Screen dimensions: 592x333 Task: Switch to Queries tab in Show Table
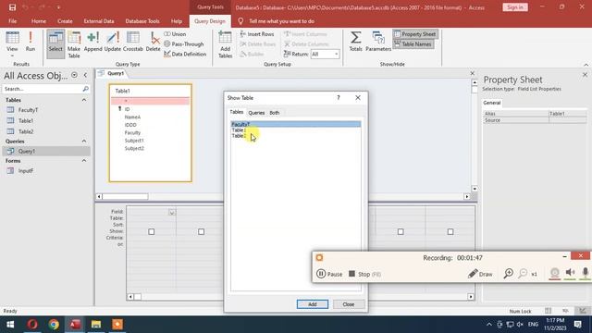pyautogui.click(x=256, y=113)
